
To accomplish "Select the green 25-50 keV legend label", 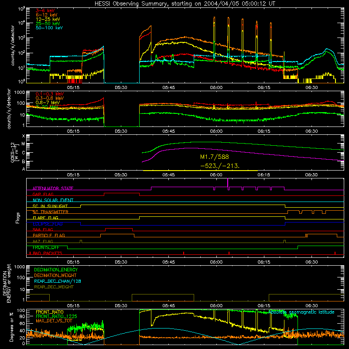I will click(48, 24).
